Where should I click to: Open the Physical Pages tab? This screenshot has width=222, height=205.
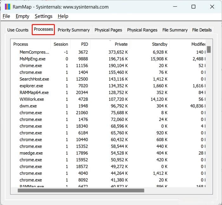pos(108,30)
